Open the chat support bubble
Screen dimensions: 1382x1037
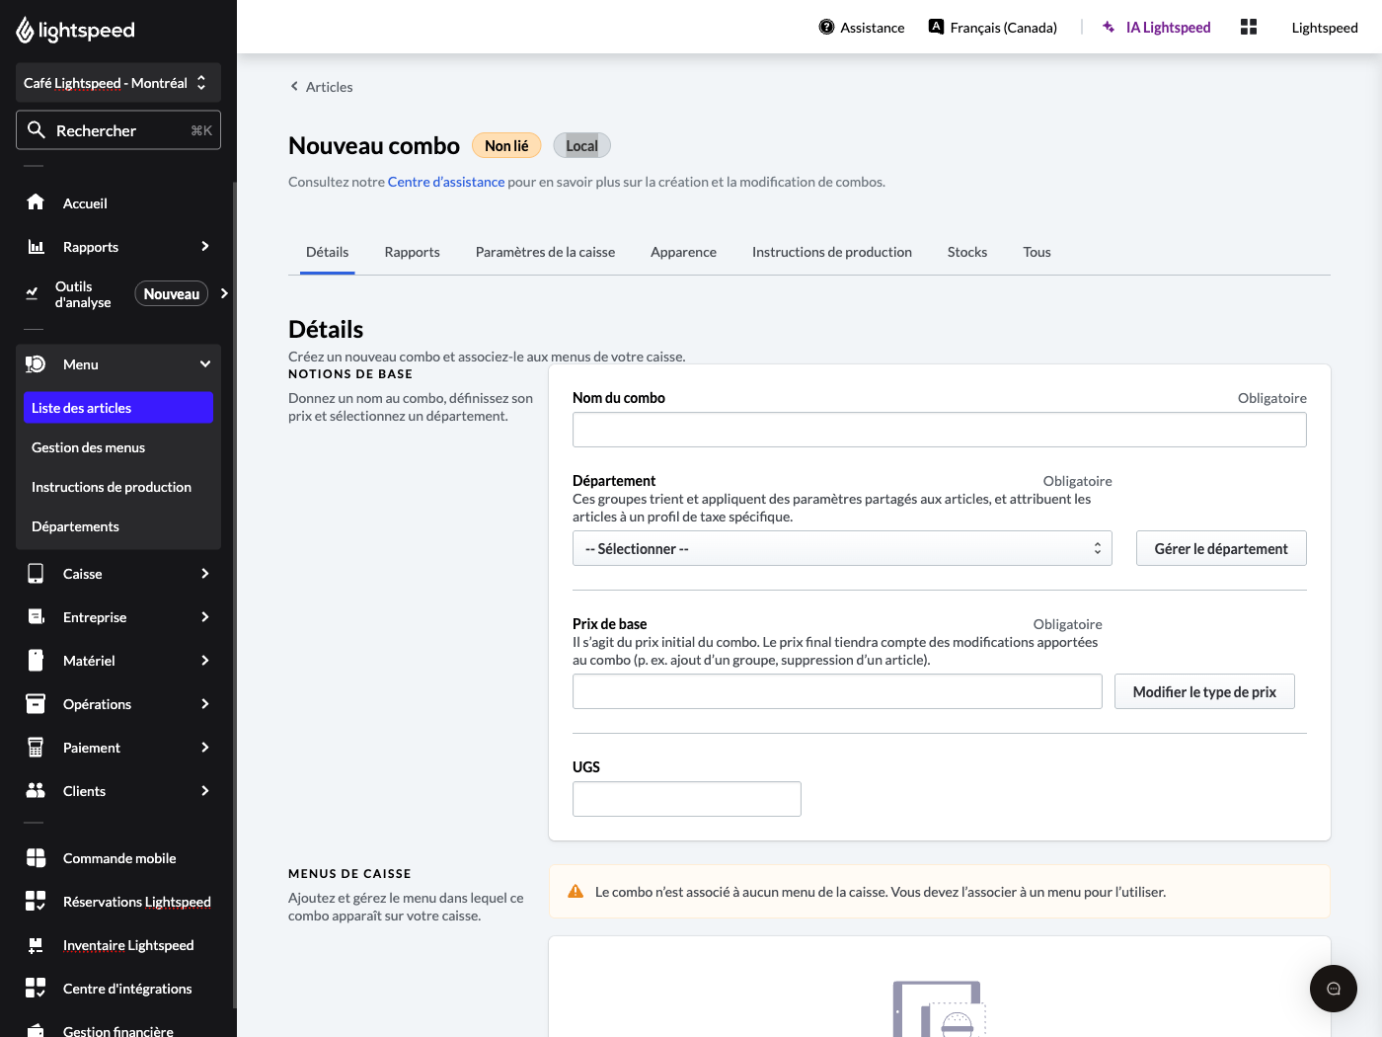[x=1334, y=989]
